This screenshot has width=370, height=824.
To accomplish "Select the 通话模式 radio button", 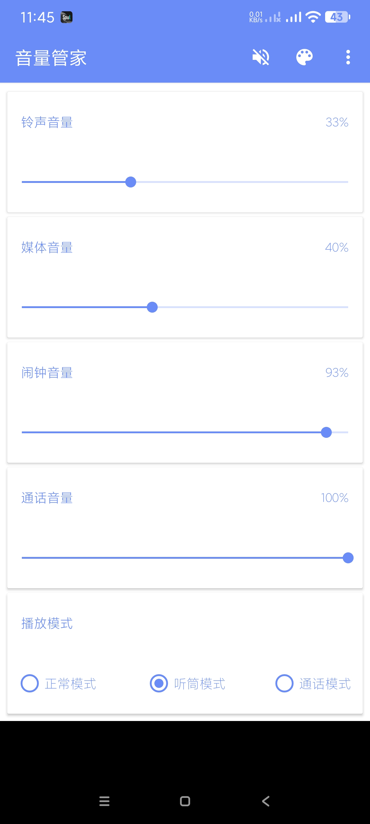I will (284, 683).
